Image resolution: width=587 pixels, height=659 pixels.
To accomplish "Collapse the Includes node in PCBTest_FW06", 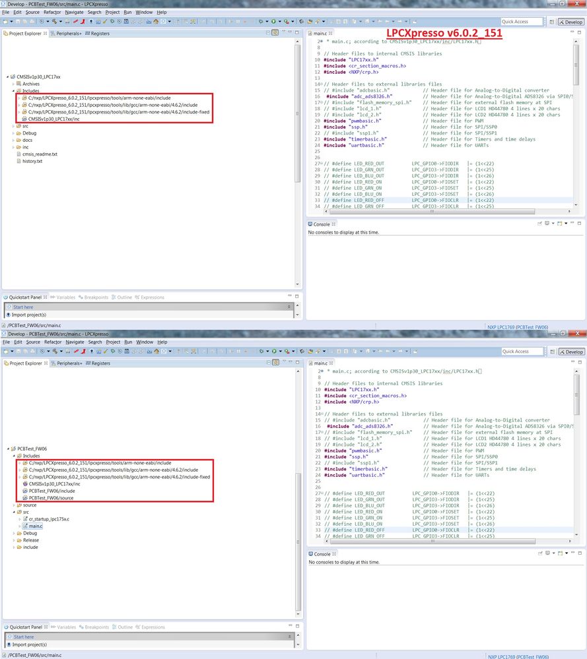I will click(15, 455).
